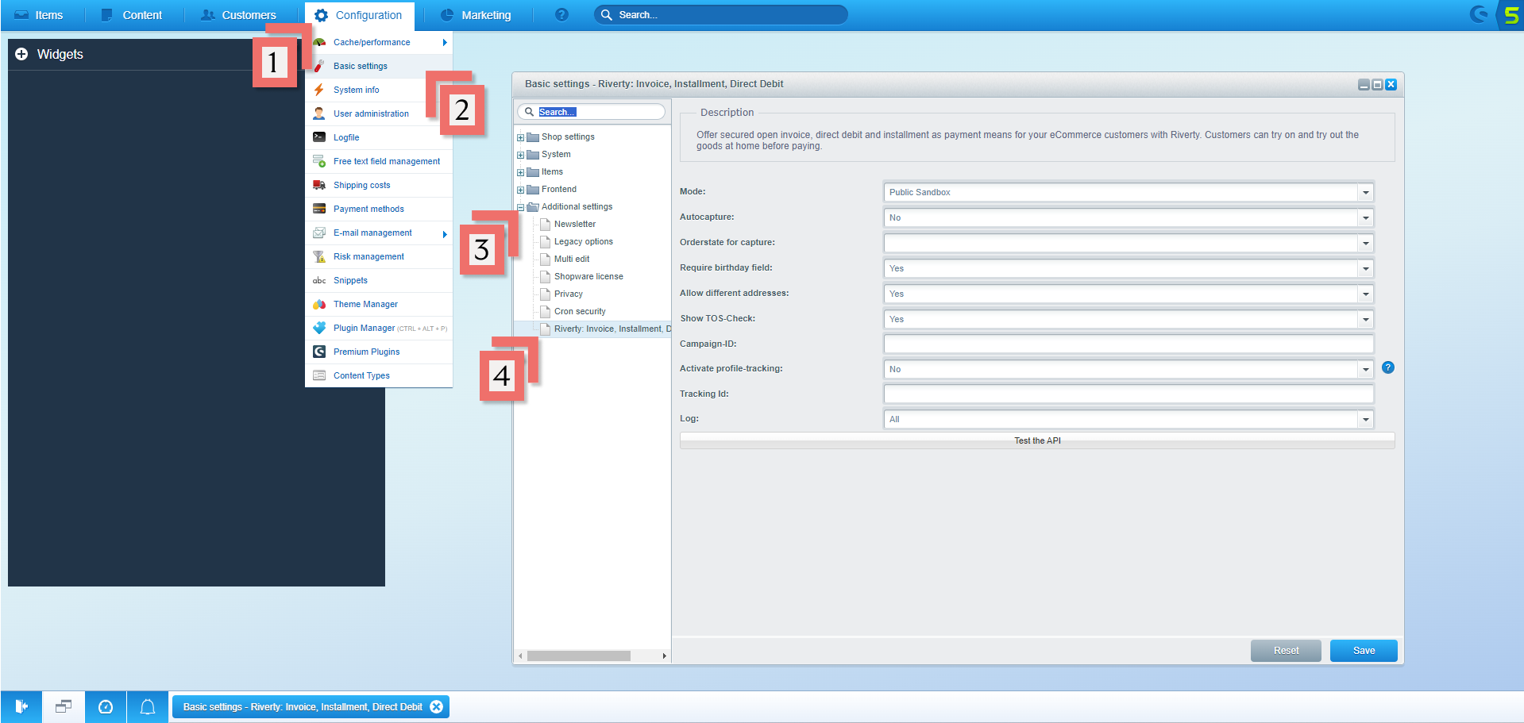The image size is (1524, 723).
Task: Open the Mode dropdown
Action: pyautogui.click(x=1365, y=192)
